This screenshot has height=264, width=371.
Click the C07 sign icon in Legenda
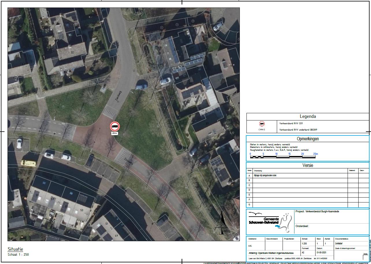[x=262, y=124]
